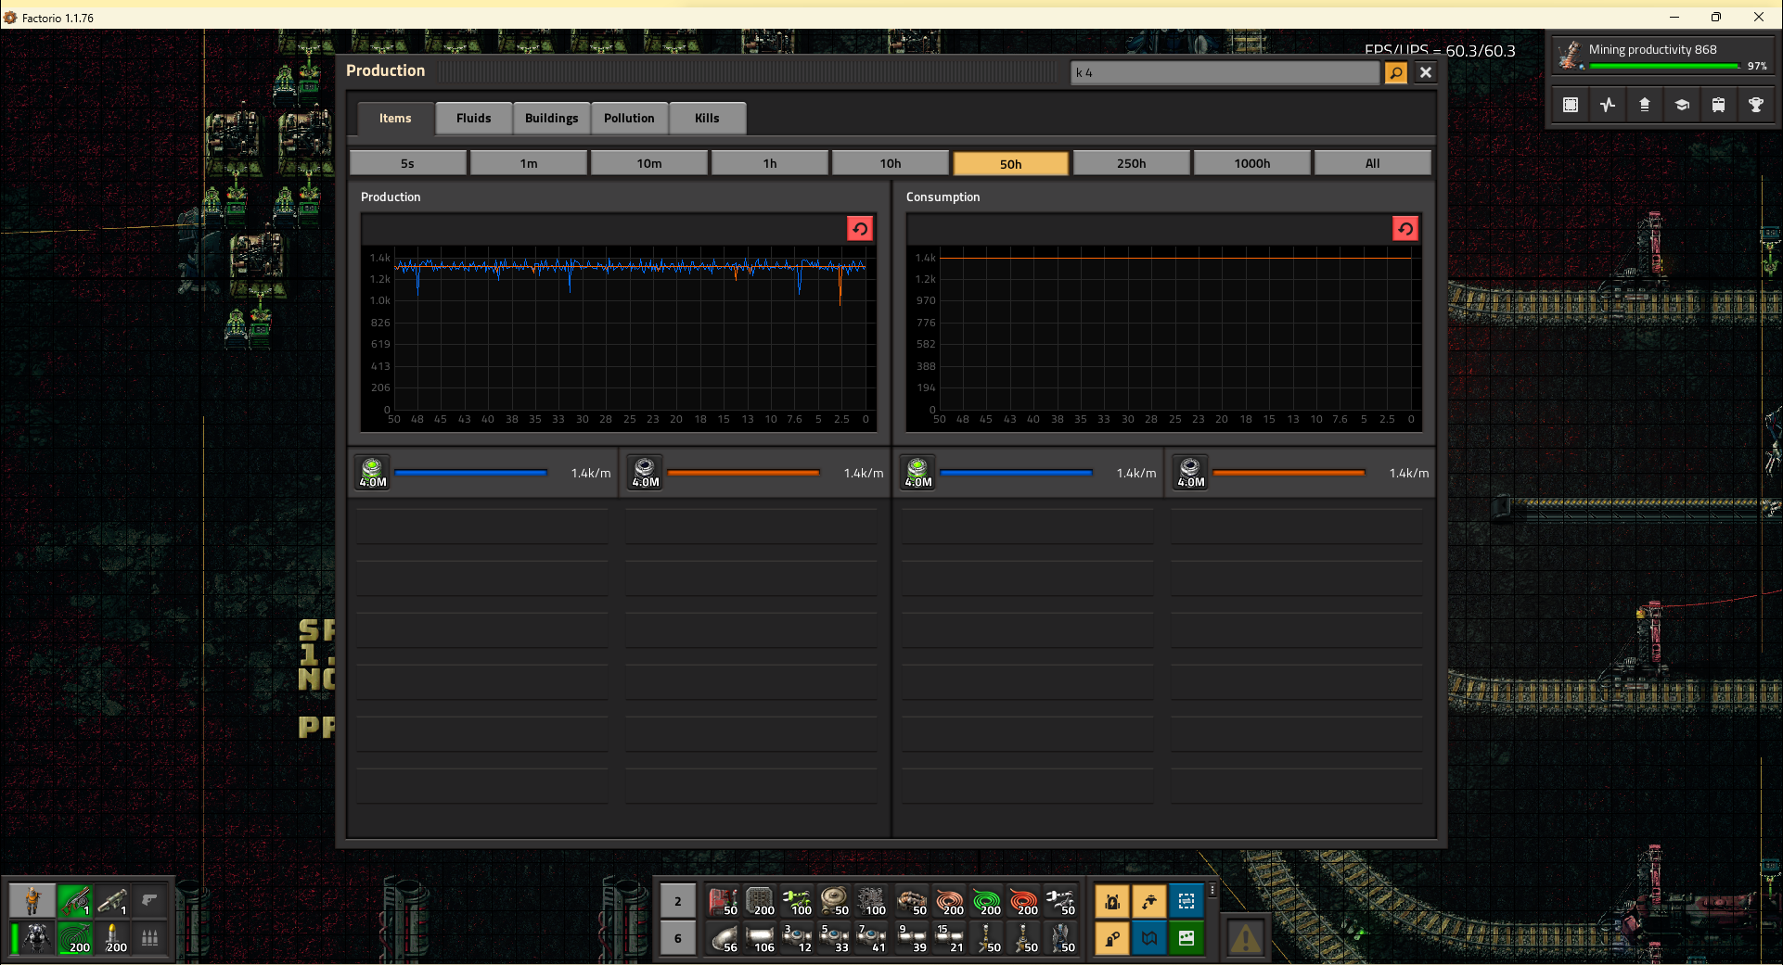This screenshot has height=965, width=1783.
Task: Switch to the Fluids tab
Action: [473, 118]
